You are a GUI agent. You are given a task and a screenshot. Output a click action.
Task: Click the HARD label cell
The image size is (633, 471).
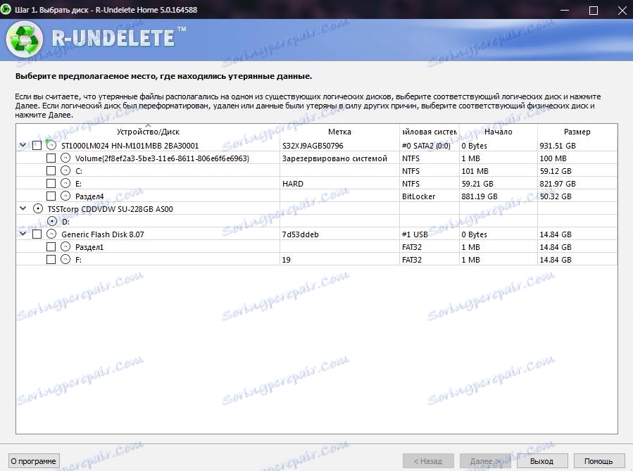tap(293, 184)
